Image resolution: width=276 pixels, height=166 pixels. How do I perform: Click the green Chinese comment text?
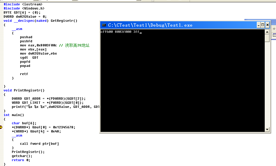pyautogui.click(x=77, y=45)
